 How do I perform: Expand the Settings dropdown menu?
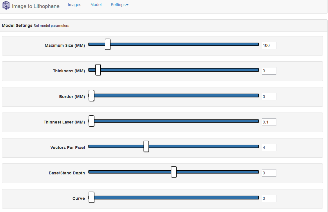point(119,5)
